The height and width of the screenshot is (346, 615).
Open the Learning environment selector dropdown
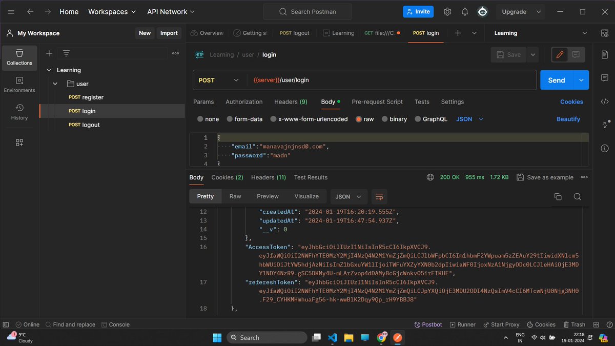(x=540, y=33)
